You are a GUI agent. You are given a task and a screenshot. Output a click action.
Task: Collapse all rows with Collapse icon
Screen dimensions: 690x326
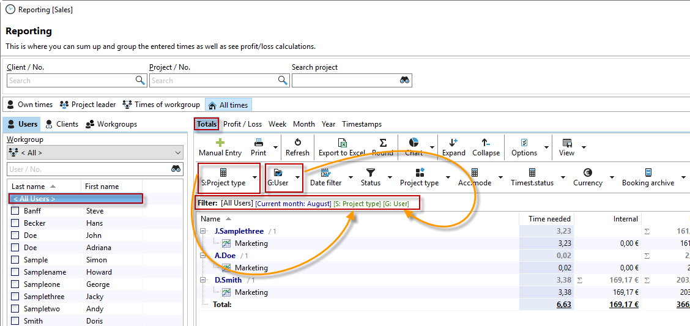[486, 142]
